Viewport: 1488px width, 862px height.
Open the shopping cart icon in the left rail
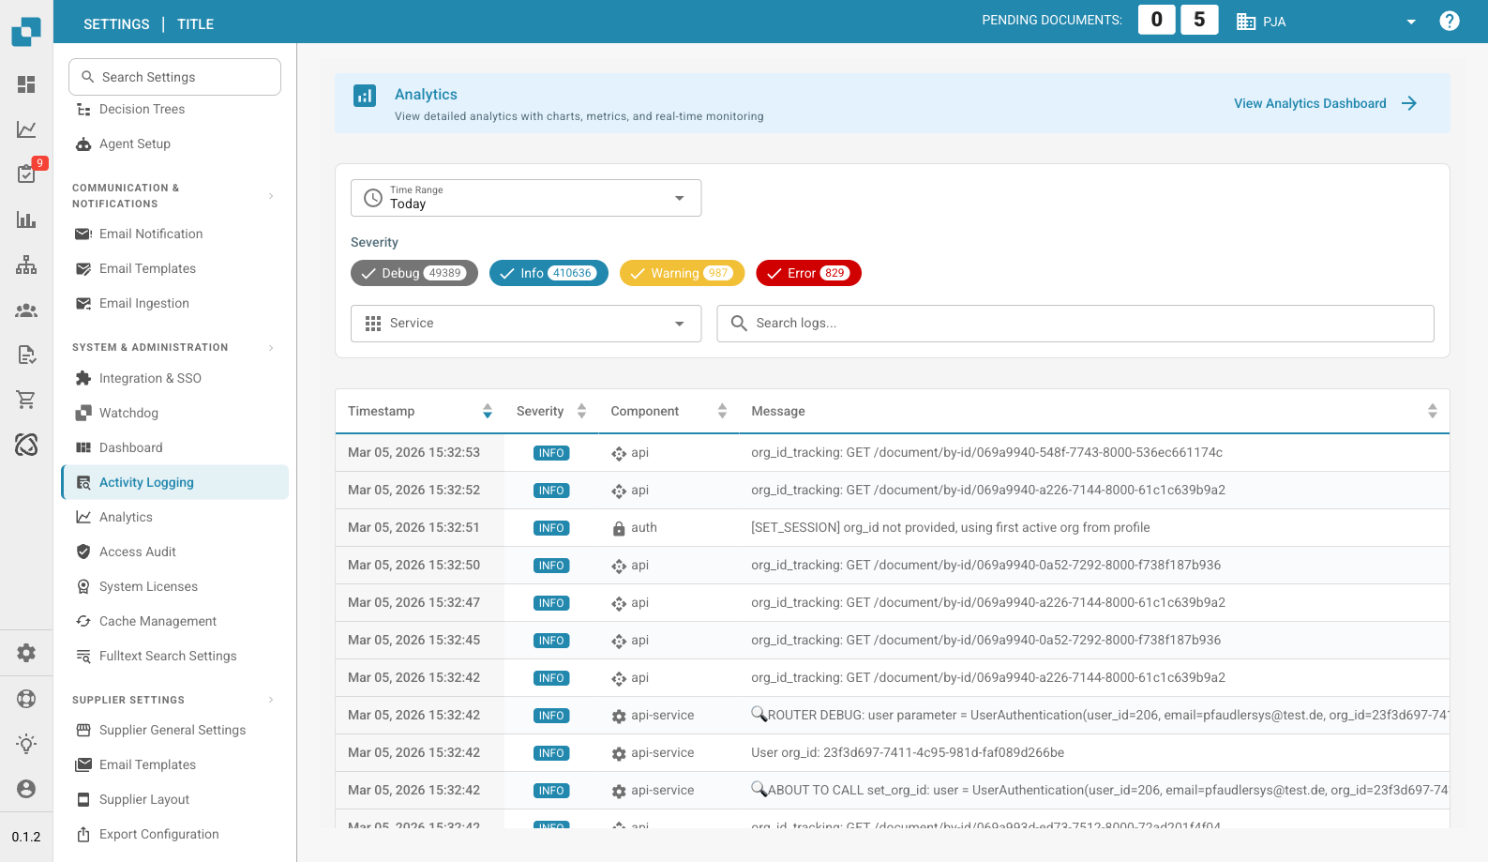[26, 400]
